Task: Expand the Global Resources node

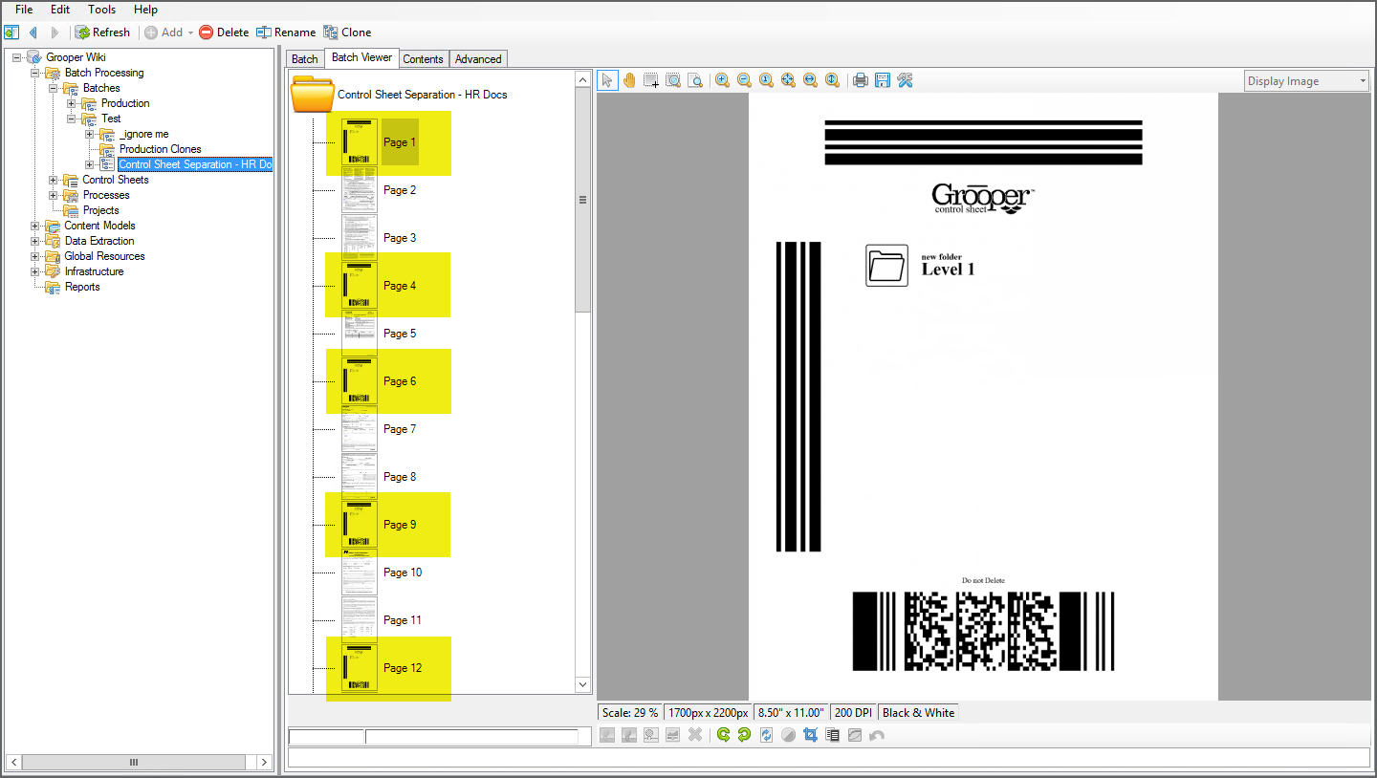Action: (x=35, y=256)
